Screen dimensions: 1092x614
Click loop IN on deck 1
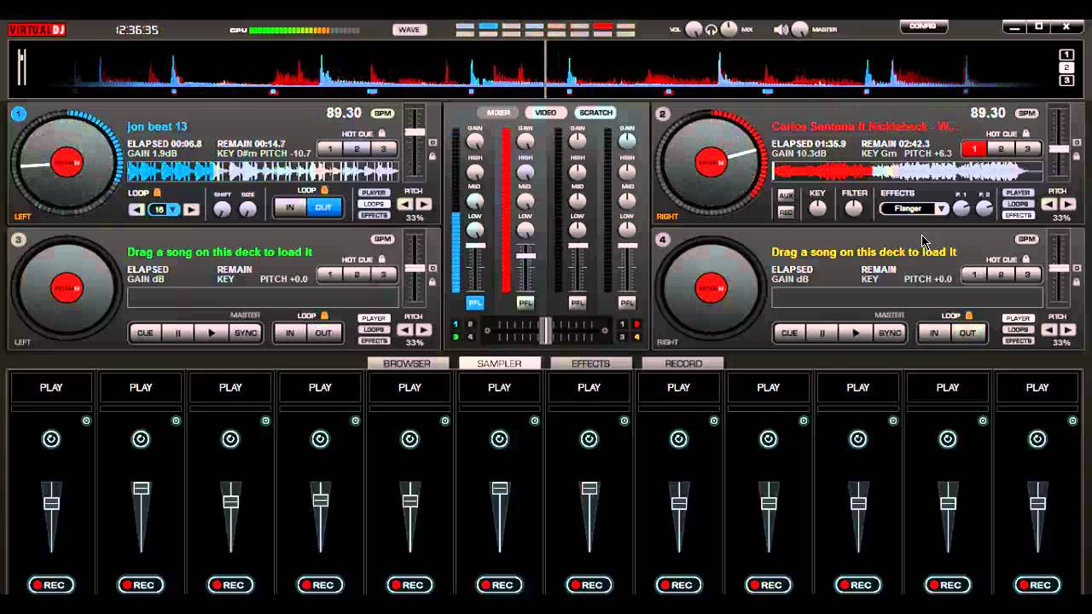290,207
